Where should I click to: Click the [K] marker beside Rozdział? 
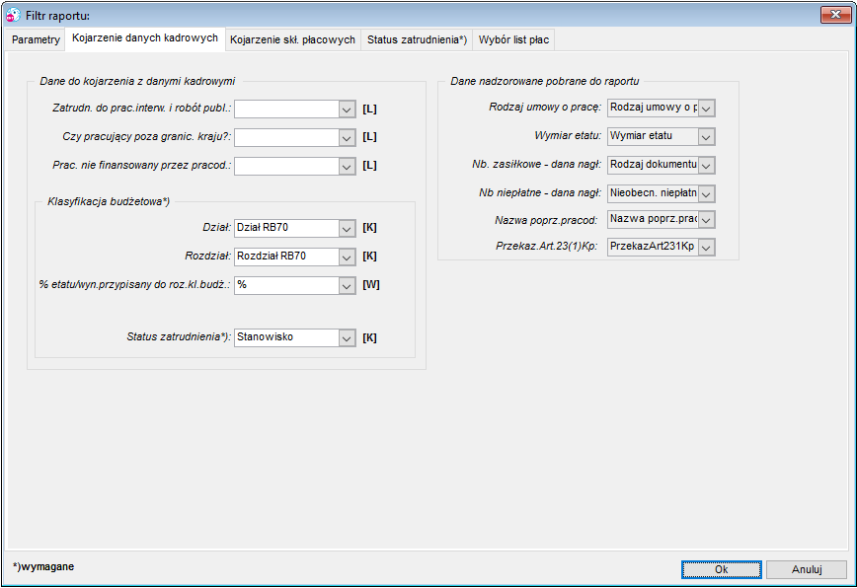click(x=369, y=257)
